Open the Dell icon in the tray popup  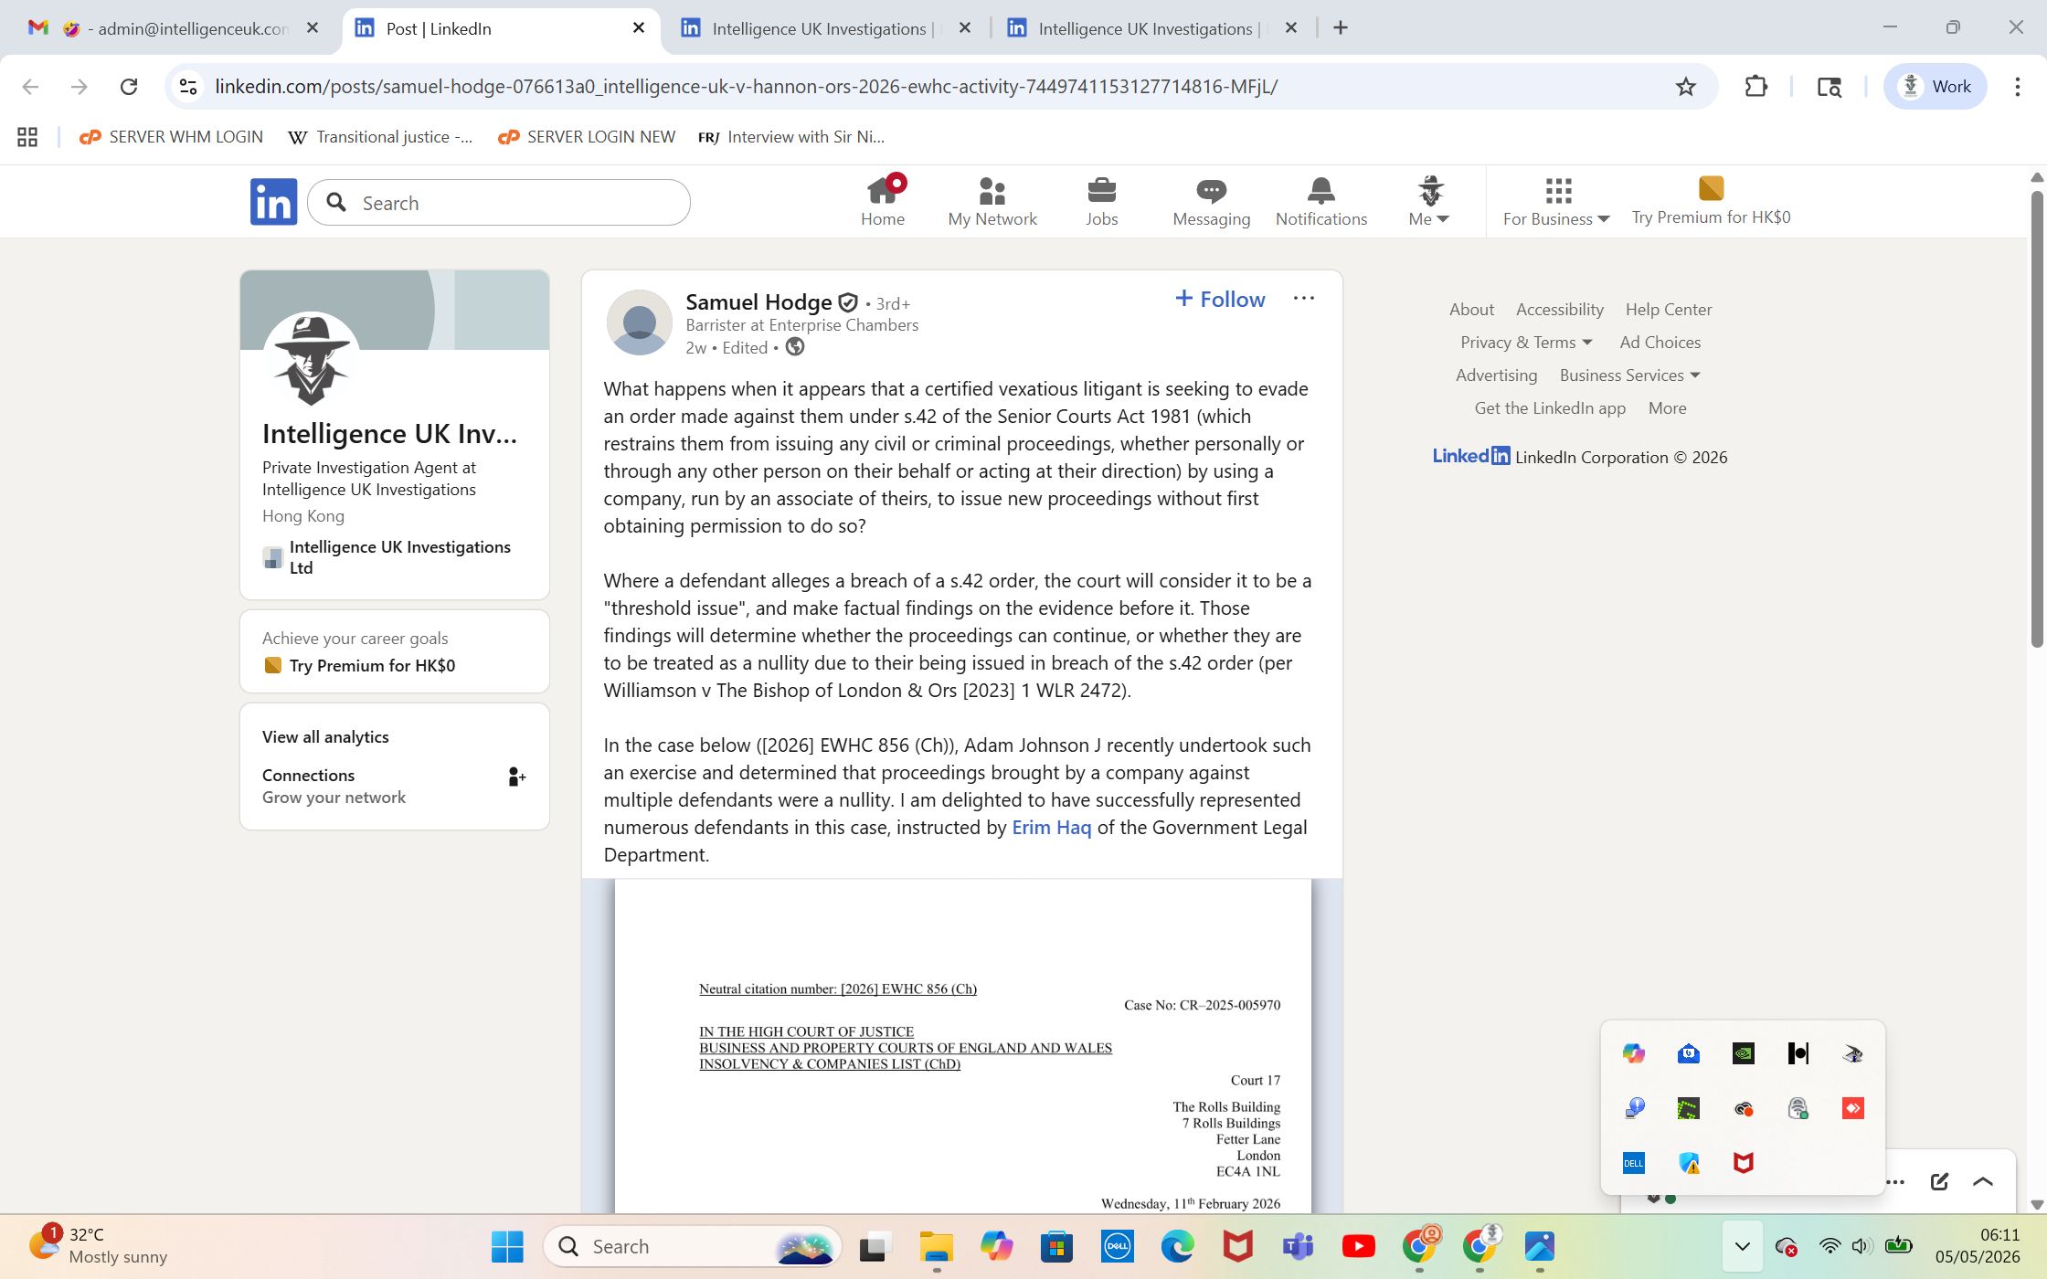point(1633,1163)
